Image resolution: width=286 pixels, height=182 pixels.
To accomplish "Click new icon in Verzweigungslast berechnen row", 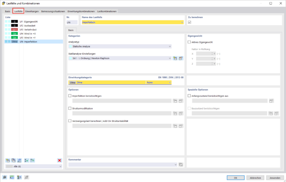I will tap(175, 126).
